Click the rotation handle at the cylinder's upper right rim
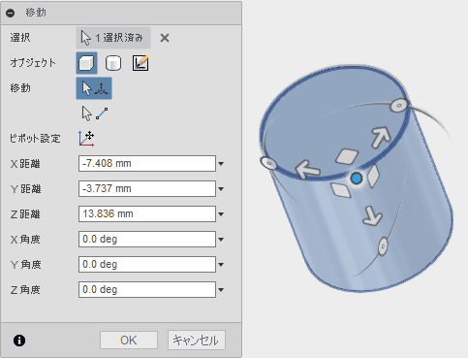 coord(399,106)
